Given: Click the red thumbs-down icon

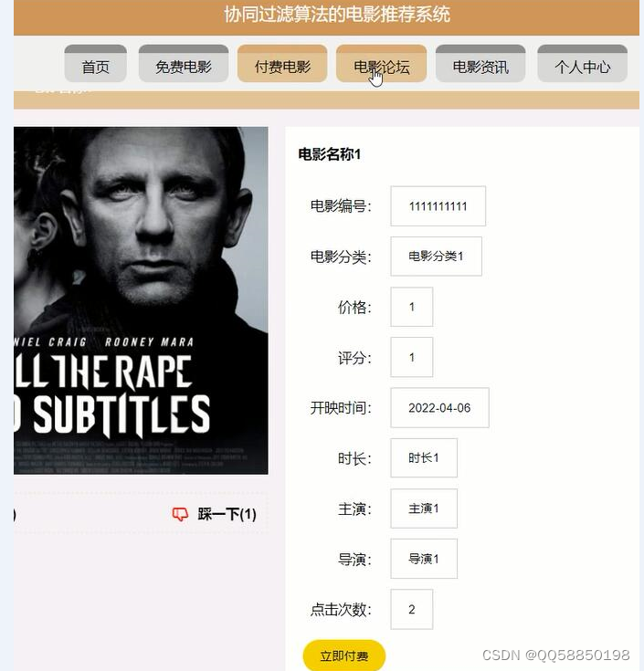Looking at the screenshot, I should [180, 514].
